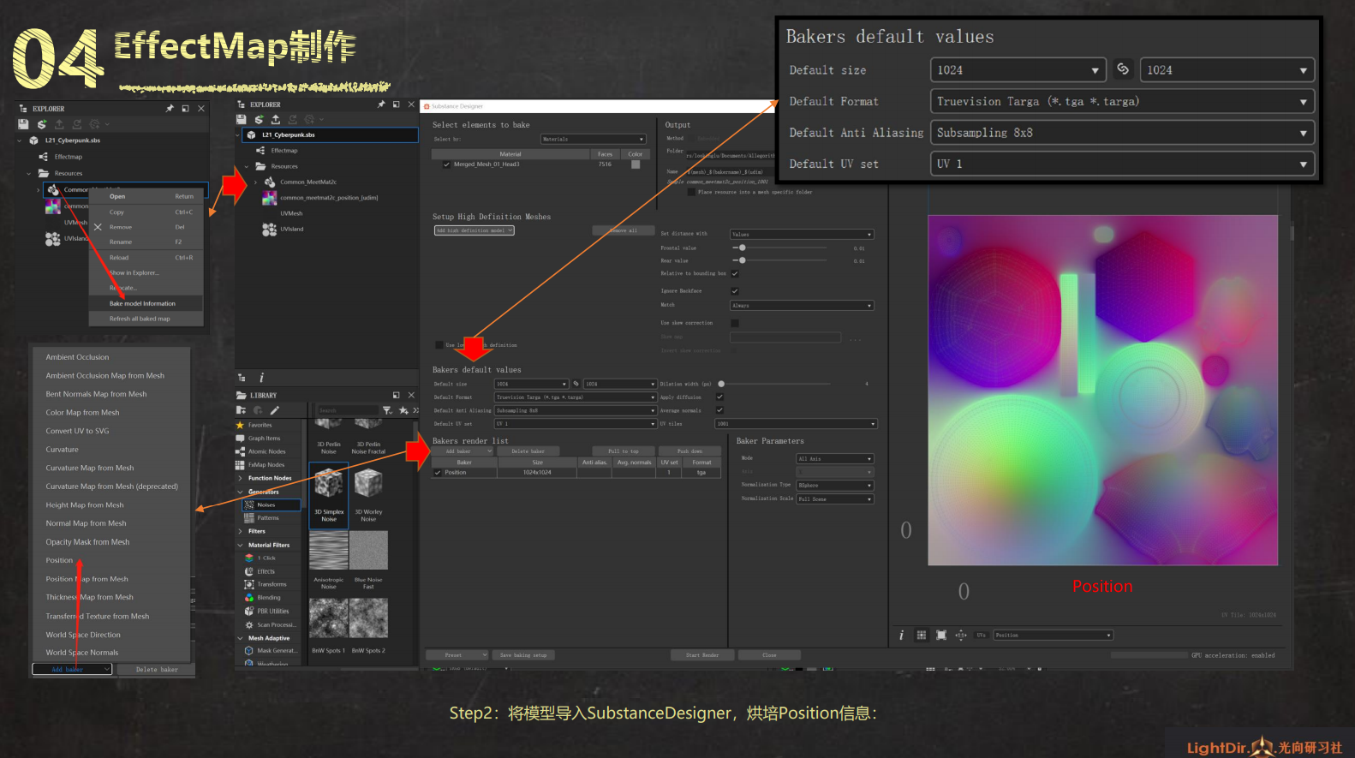Image resolution: width=1355 pixels, height=758 pixels.
Task: Toggle Use low as high definition checkbox
Action: tap(439, 345)
